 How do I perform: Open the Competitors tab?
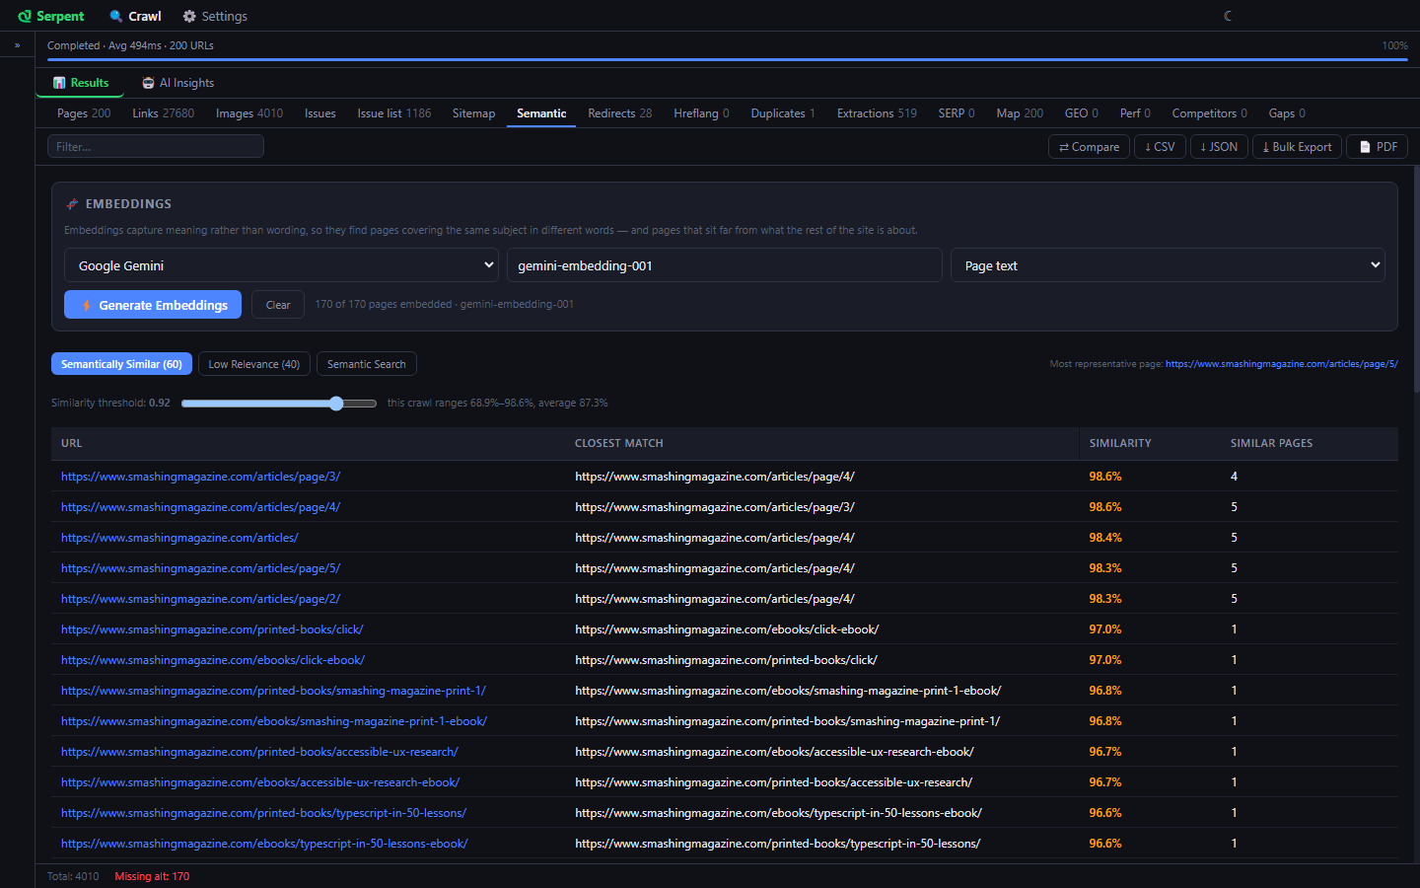(1210, 113)
